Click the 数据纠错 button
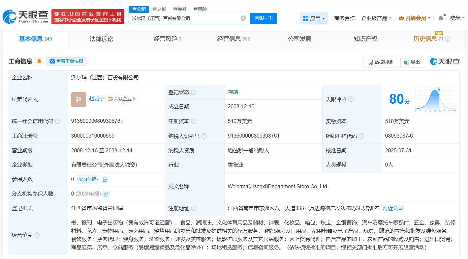468x259 pixels. coord(380,62)
